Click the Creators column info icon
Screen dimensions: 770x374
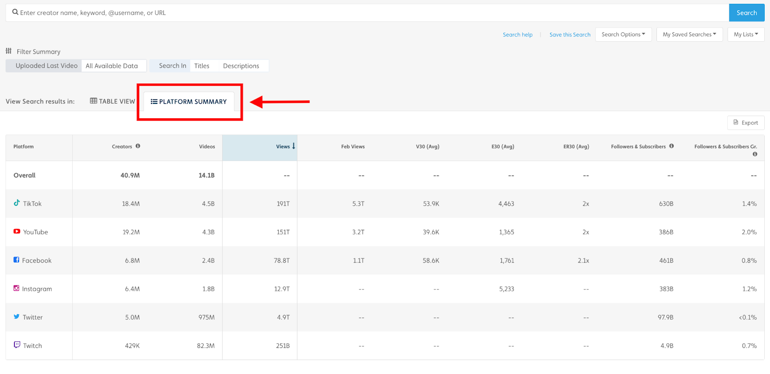138,146
